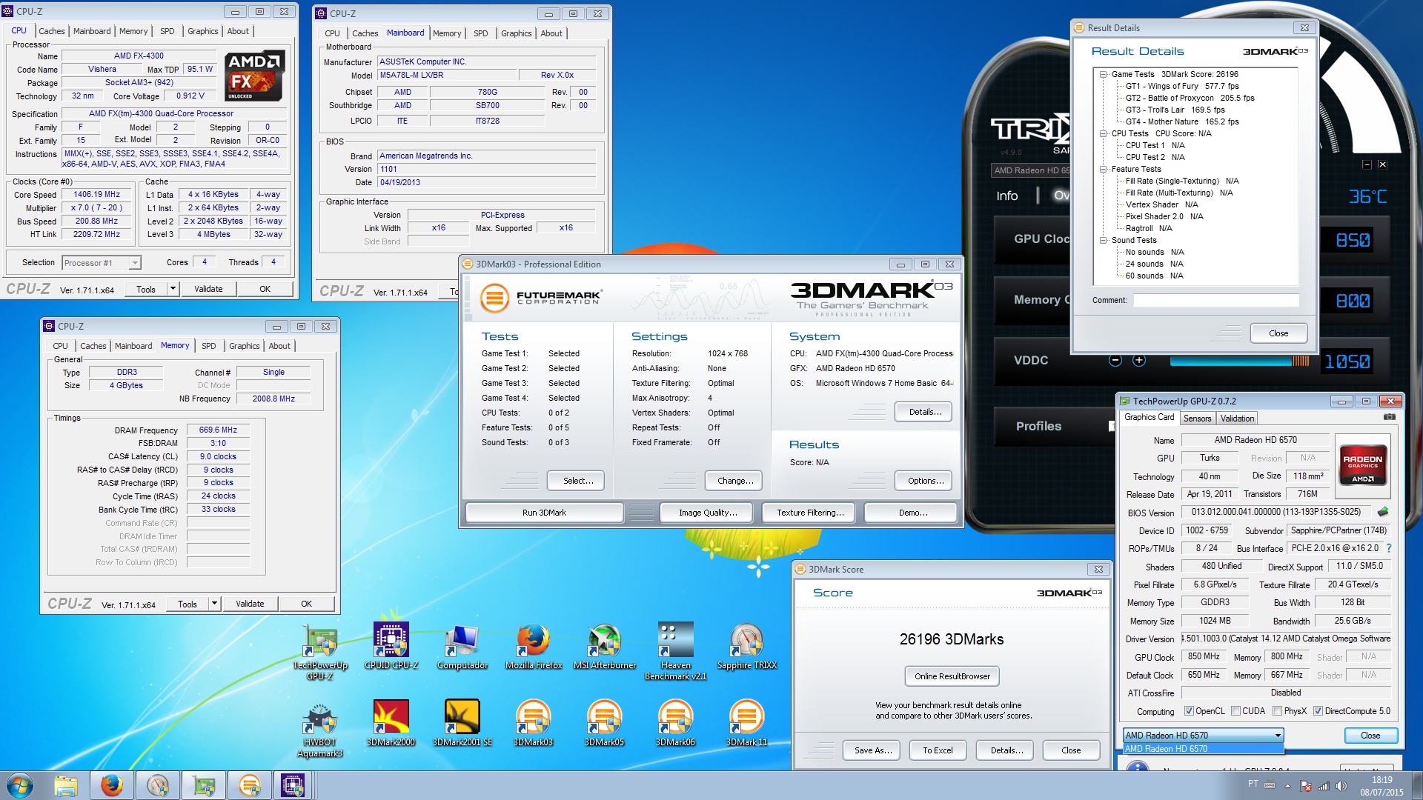Screen dimensions: 1423x800
Task: Launch 3DMark03 desktop shortcut
Action: point(534,723)
